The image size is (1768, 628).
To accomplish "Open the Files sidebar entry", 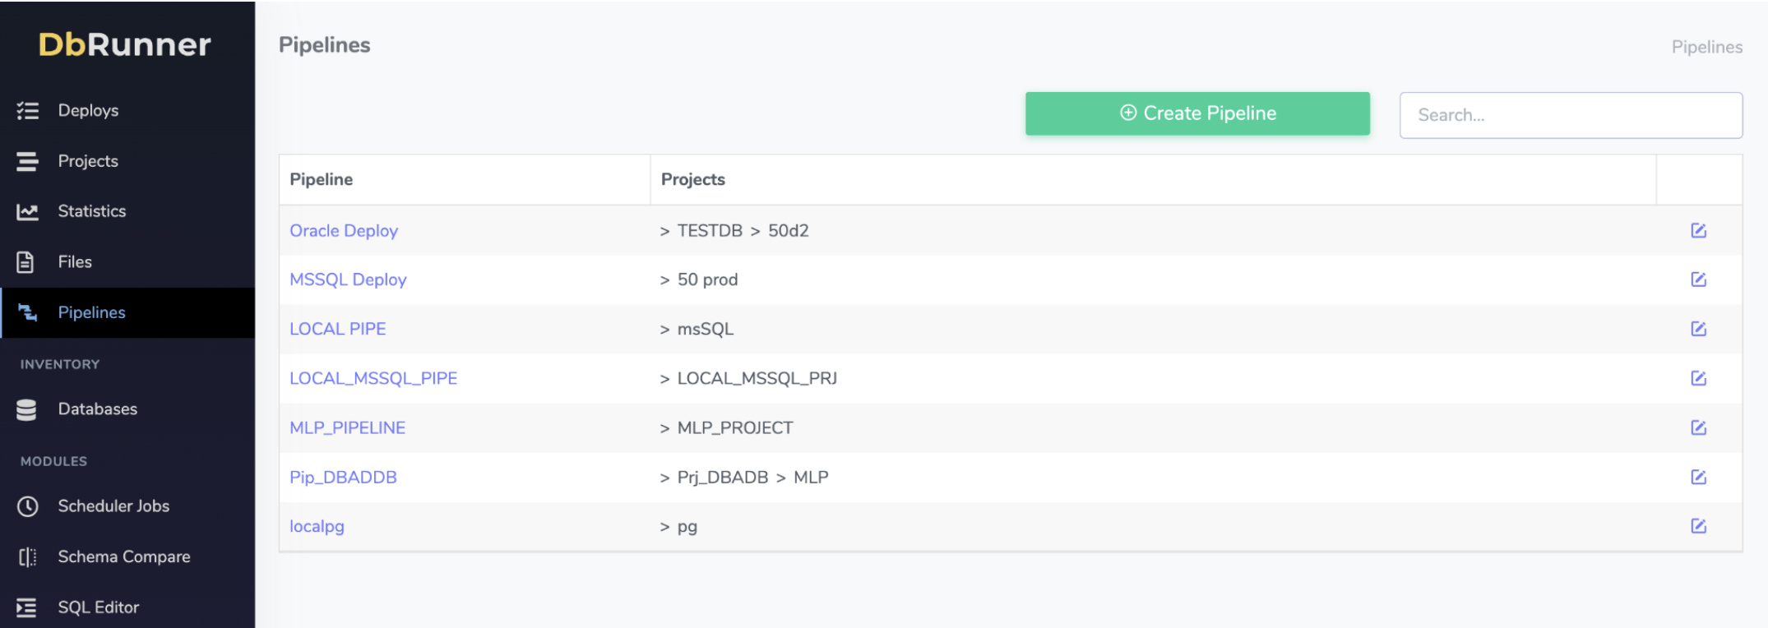I will 75,262.
